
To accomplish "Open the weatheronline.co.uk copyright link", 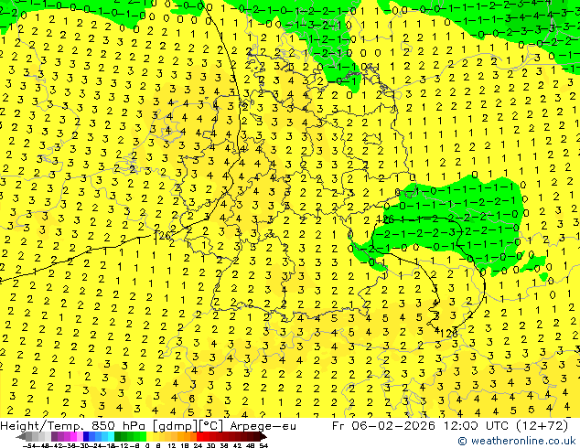I will (517, 441).
